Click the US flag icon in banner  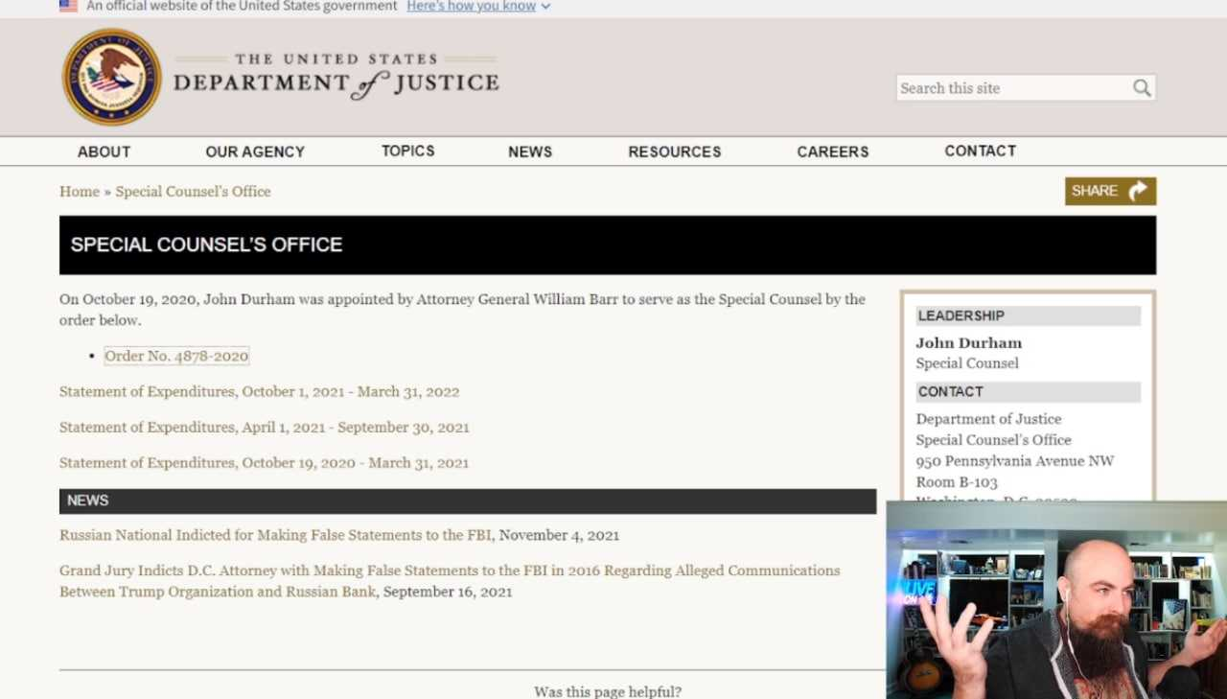[68, 6]
